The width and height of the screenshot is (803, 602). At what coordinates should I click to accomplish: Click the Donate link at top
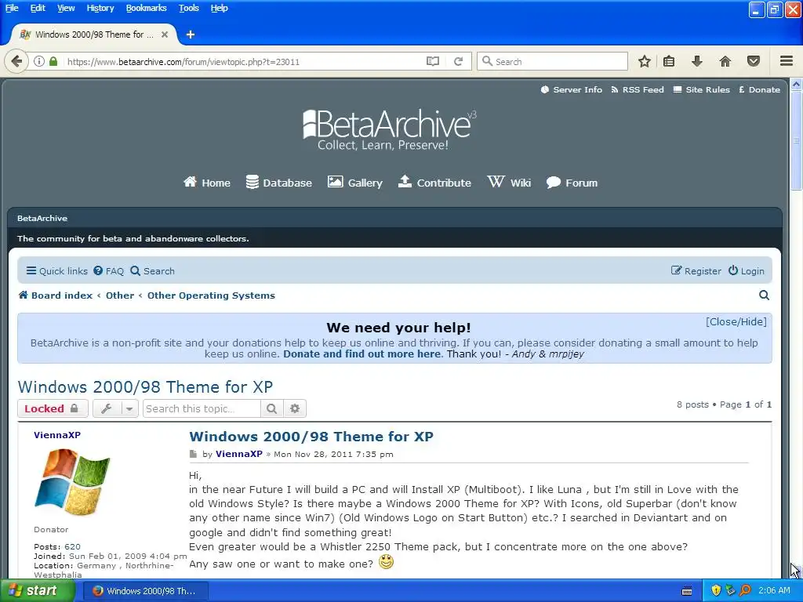[x=759, y=89]
